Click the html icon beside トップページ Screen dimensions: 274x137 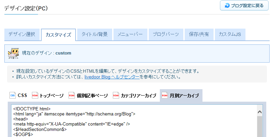point(35,96)
